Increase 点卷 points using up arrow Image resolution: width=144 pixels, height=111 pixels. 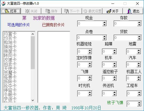(104, 36)
